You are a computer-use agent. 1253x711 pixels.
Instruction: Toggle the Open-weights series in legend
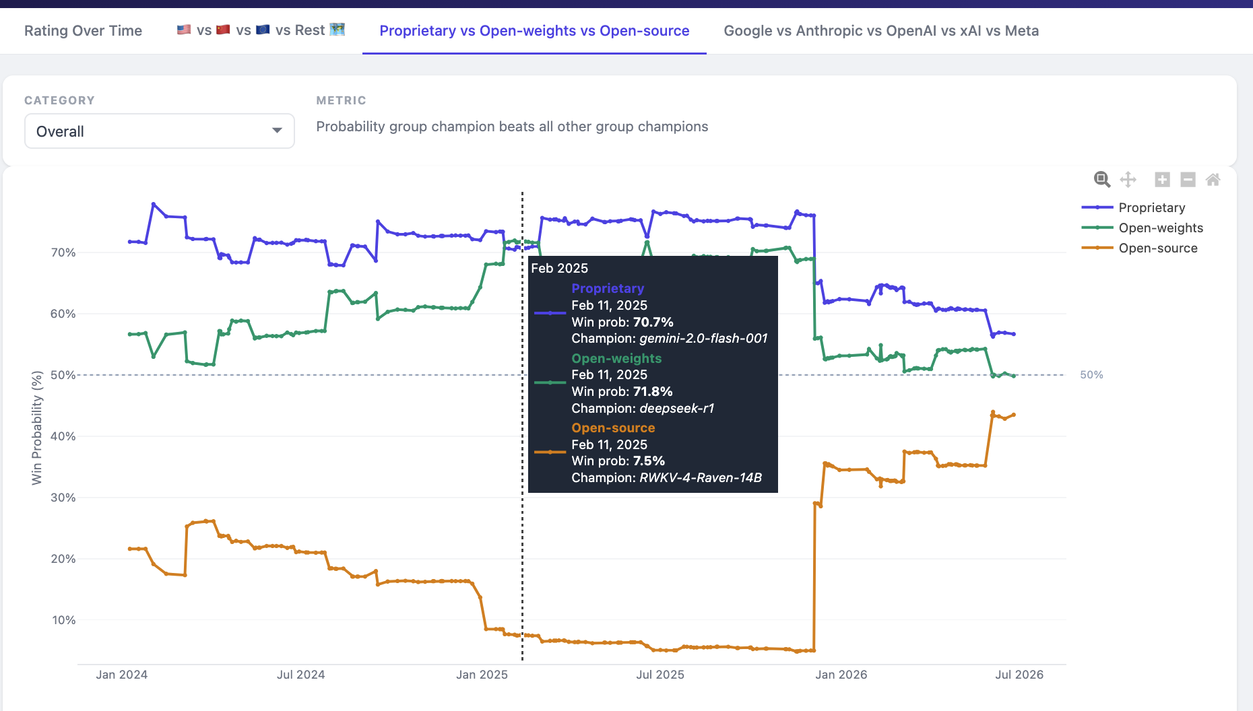(x=1143, y=228)
